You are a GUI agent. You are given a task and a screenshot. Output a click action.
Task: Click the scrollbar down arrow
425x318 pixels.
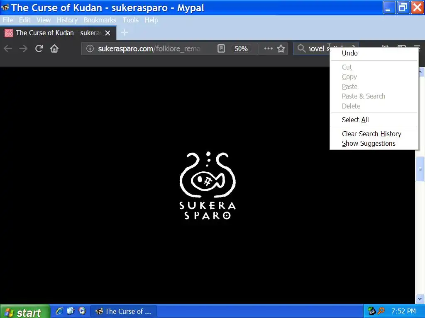[420, 299]
